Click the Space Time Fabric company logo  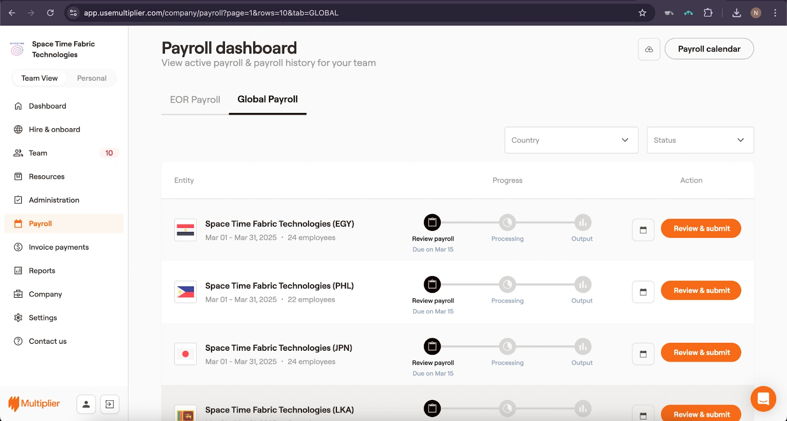(x=17, y=49)
